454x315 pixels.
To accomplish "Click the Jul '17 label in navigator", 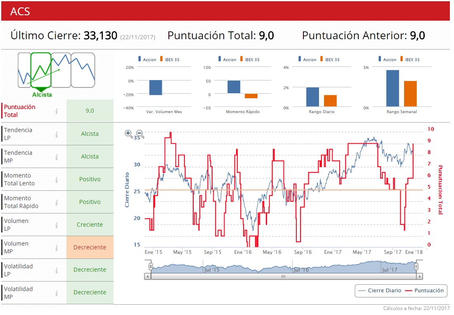I will point(390,270).
